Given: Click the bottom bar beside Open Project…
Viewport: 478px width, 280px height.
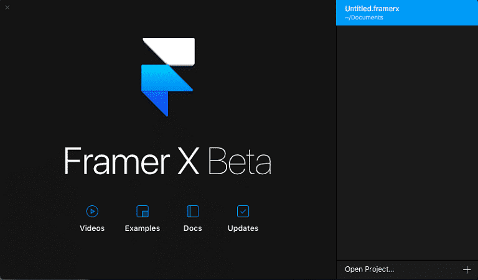Looking at the screenshot, I should pyautogui.click(x=428, y=269).
